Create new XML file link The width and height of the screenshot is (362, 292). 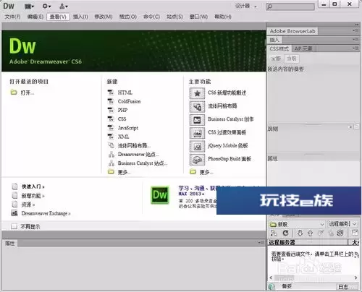point(123,137)
